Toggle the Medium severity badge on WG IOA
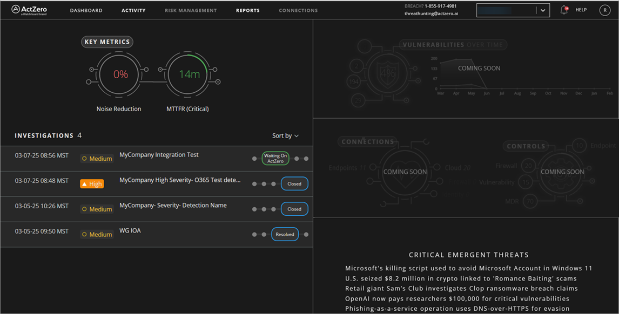This screenshot has height=314, width=619. point(96,234)
